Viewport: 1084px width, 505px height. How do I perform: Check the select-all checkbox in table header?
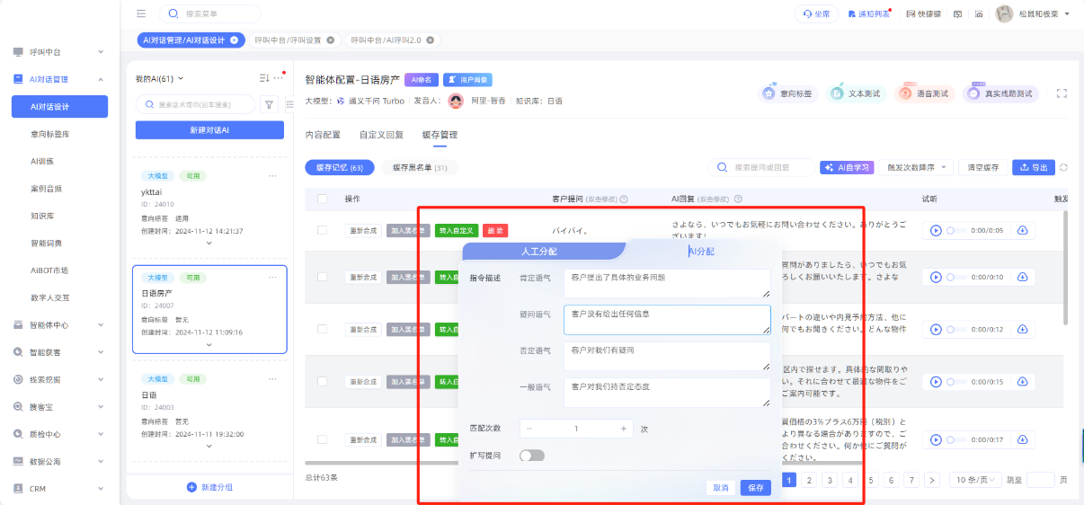click(x=323, y=199)
